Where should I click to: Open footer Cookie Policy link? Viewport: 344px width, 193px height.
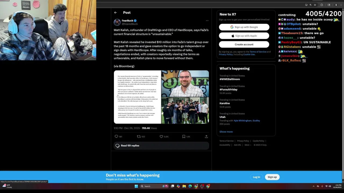coord(258,141)
